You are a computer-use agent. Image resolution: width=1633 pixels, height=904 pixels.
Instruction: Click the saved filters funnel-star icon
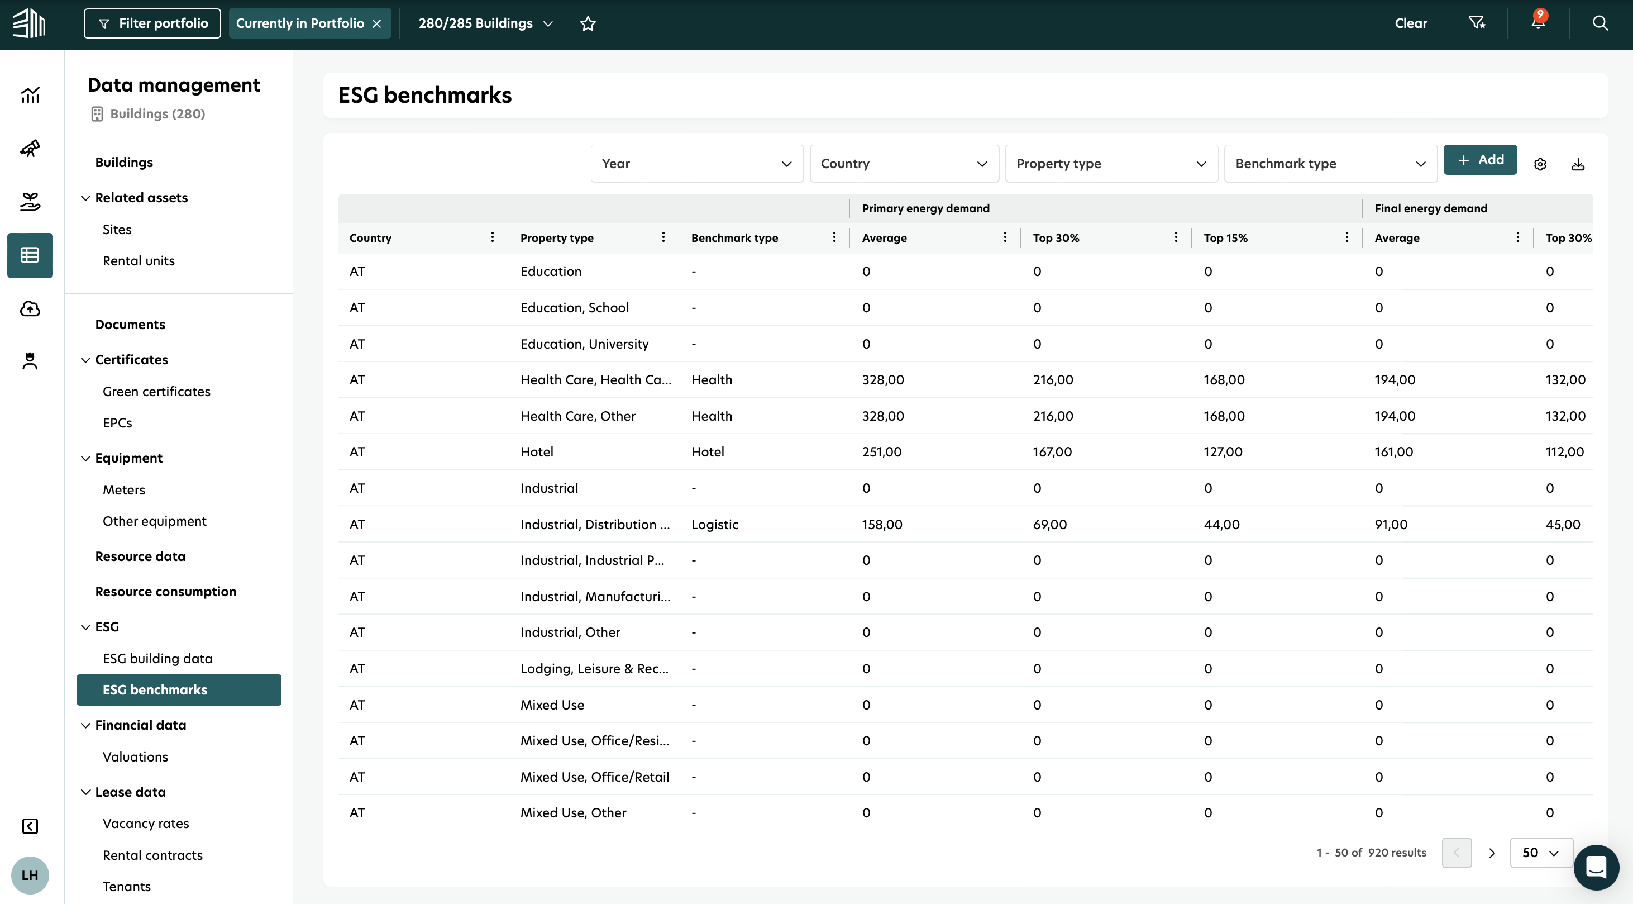[1477, 23]
